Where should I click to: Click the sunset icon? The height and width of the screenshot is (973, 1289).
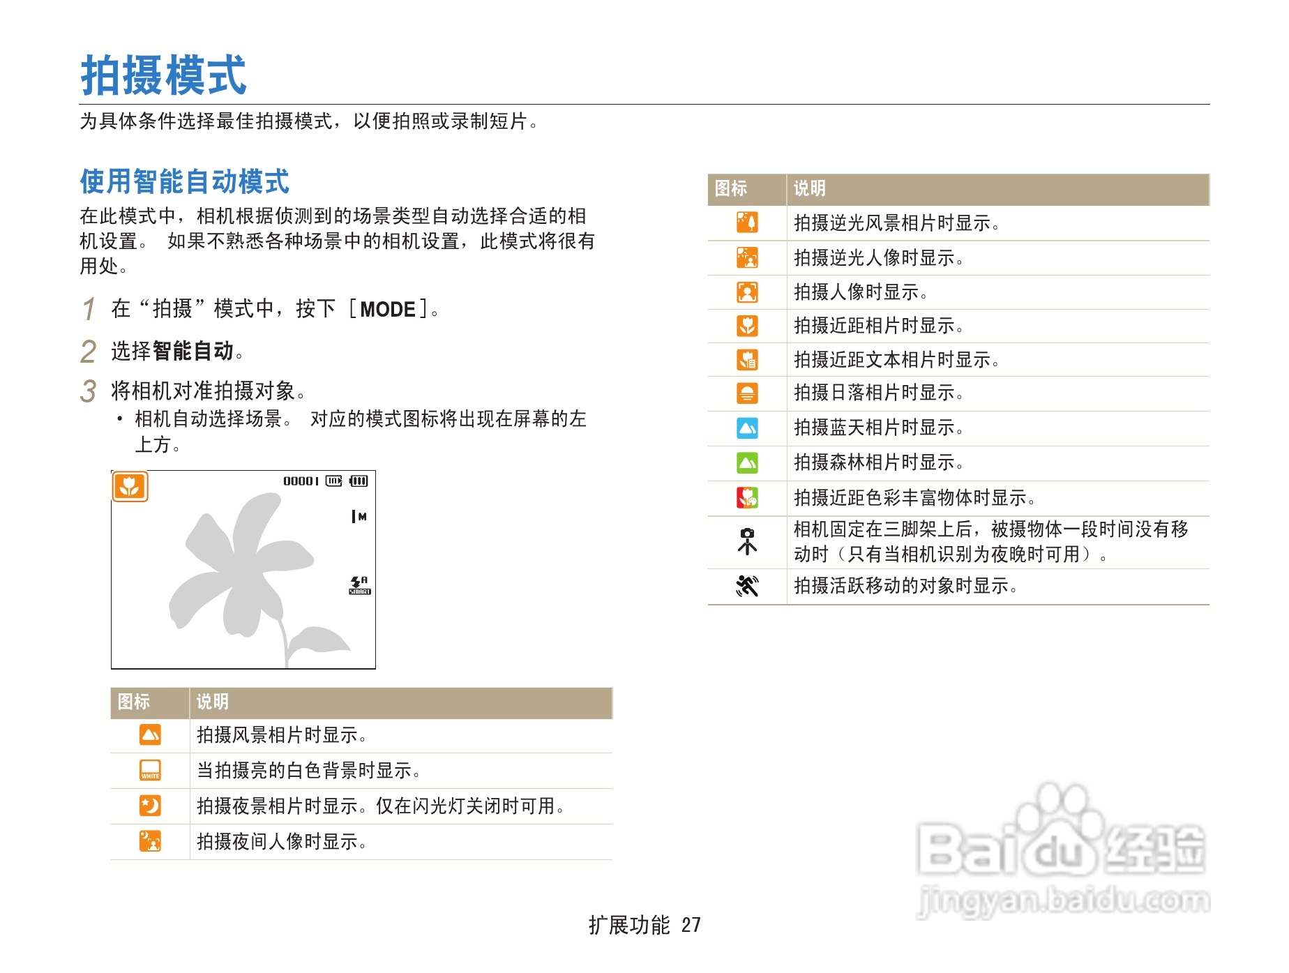[x=747, y=393]
